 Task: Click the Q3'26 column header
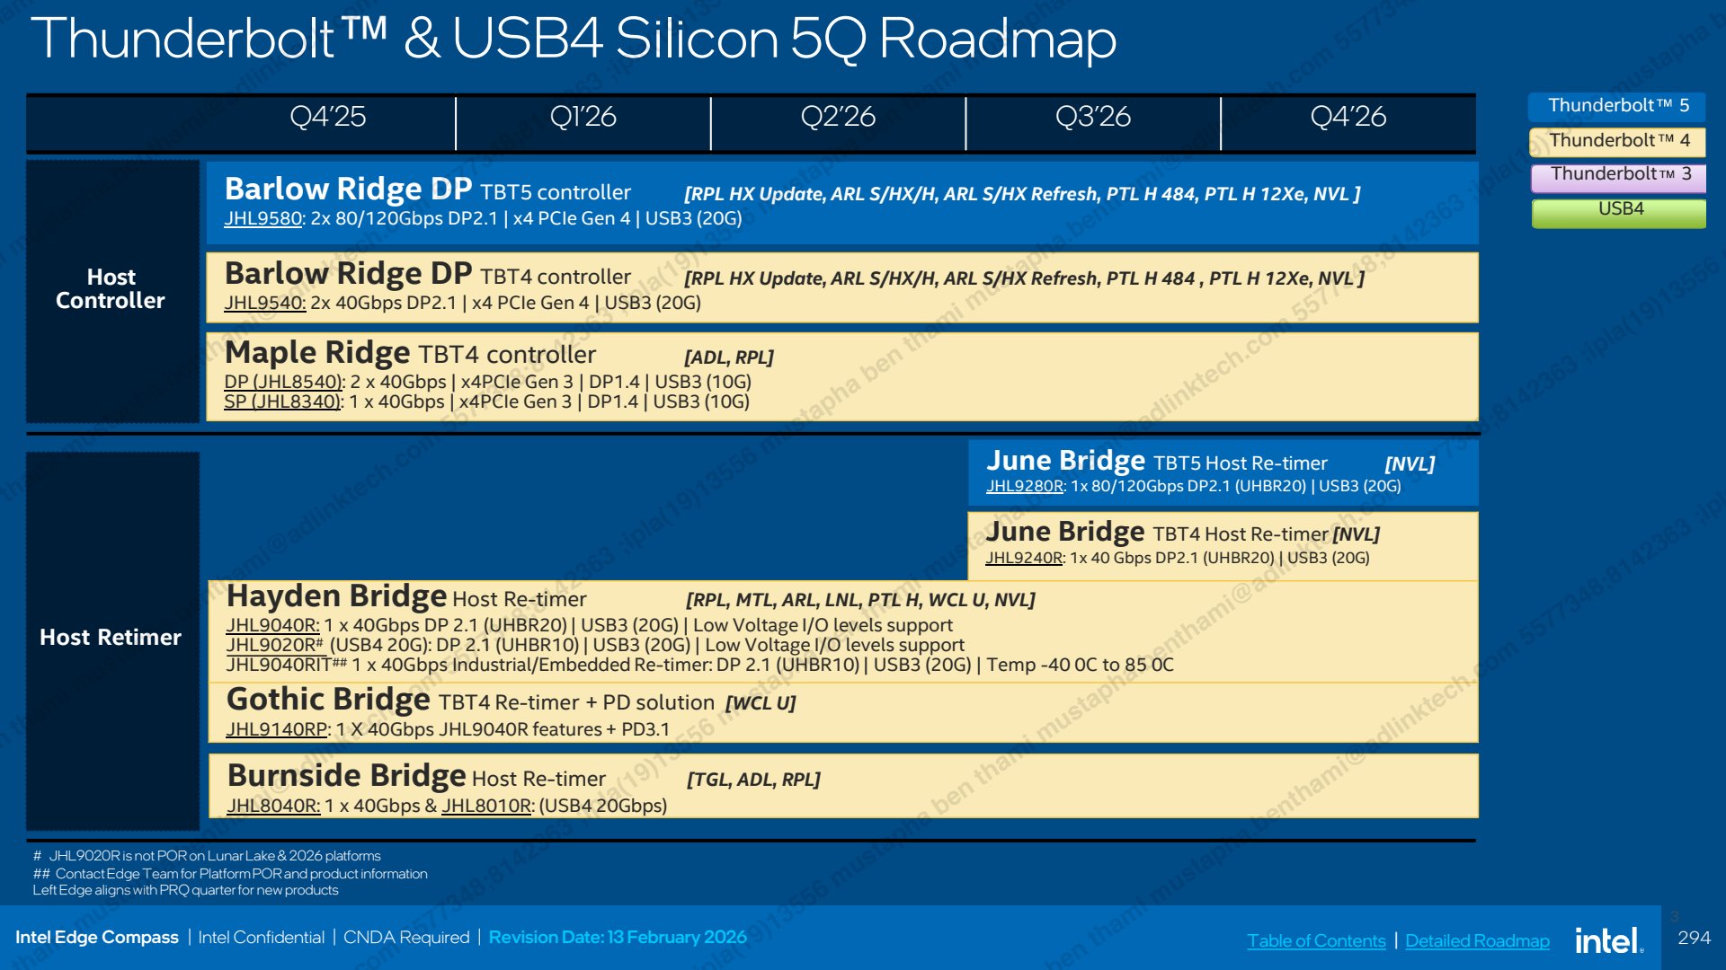[1093, 117]
